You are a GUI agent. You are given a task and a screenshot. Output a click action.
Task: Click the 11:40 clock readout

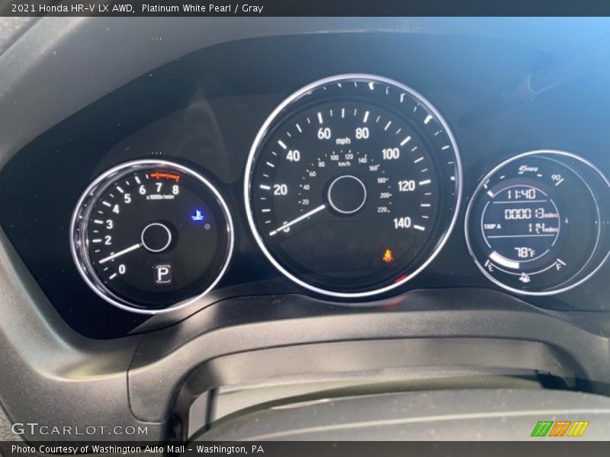pos(522,193)
